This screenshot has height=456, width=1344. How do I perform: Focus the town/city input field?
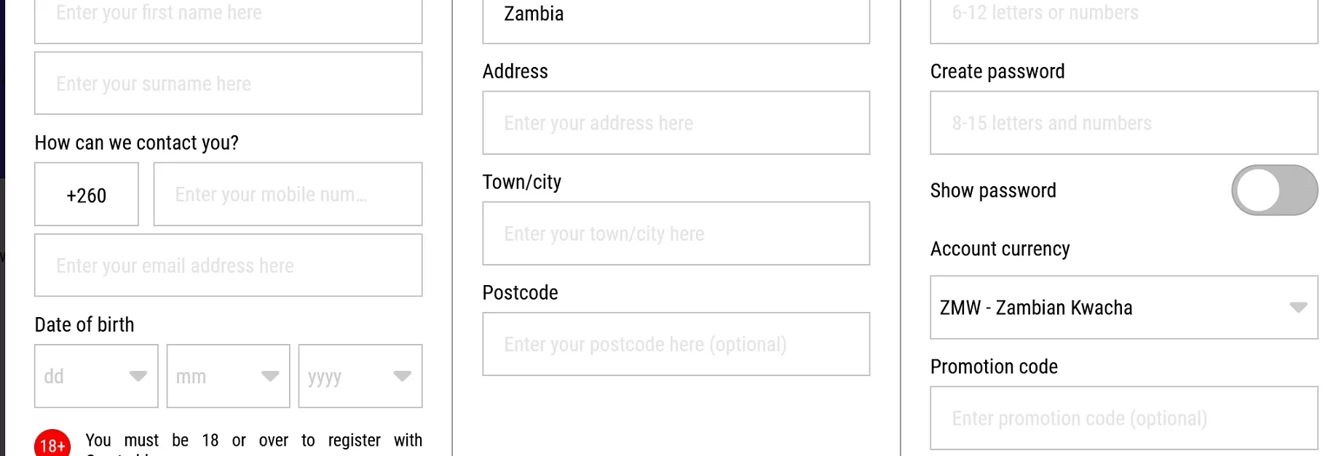(x=676, y=233)
